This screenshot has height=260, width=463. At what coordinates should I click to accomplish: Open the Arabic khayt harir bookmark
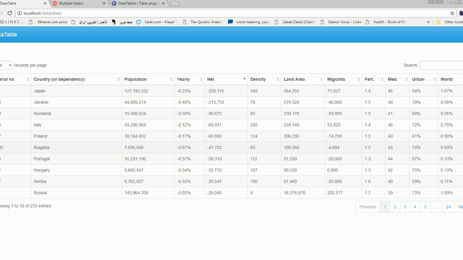coord(123,22)
